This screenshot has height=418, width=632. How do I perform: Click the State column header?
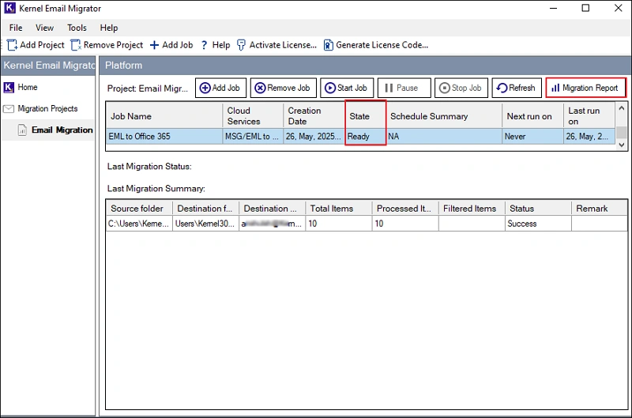click(366, 116)
